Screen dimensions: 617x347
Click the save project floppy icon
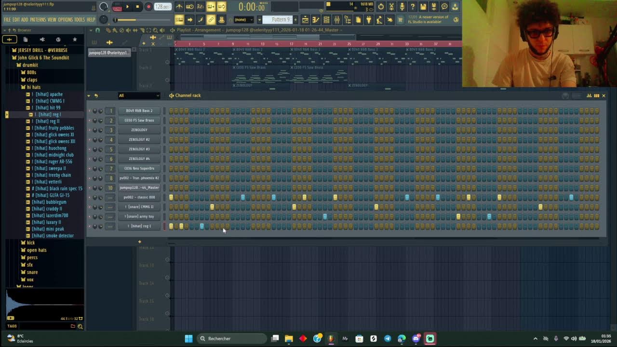click(x=423, y=7)
